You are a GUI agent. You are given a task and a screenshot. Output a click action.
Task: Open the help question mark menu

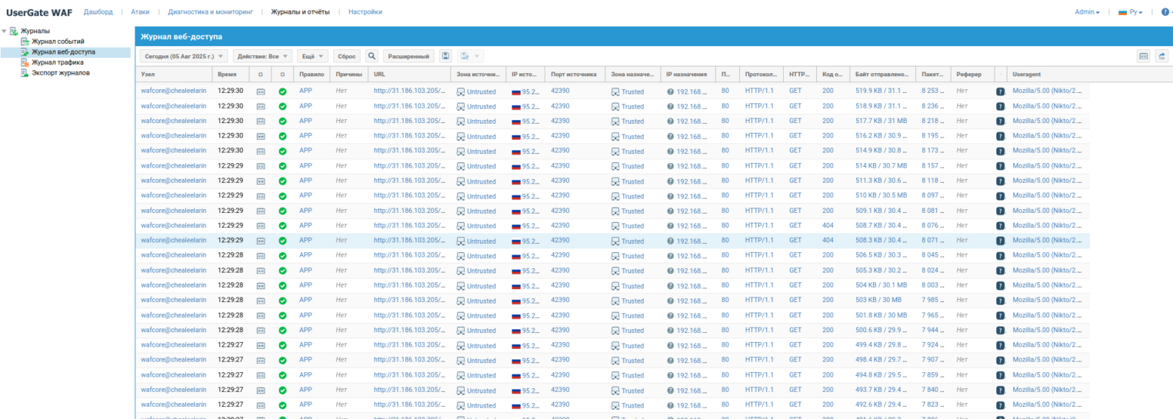click(1165, 12)
